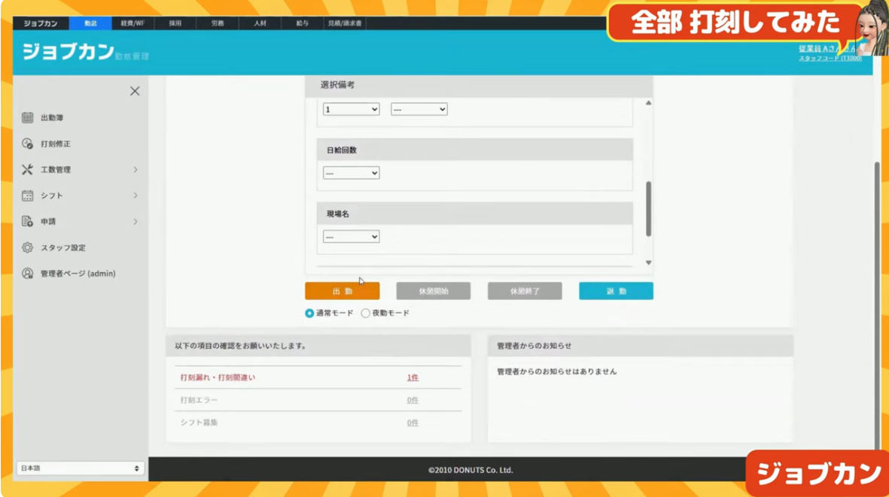Expand the 申請 submenu chevron
The width and height of the screenshot is (889, 497).
point(135,221)
